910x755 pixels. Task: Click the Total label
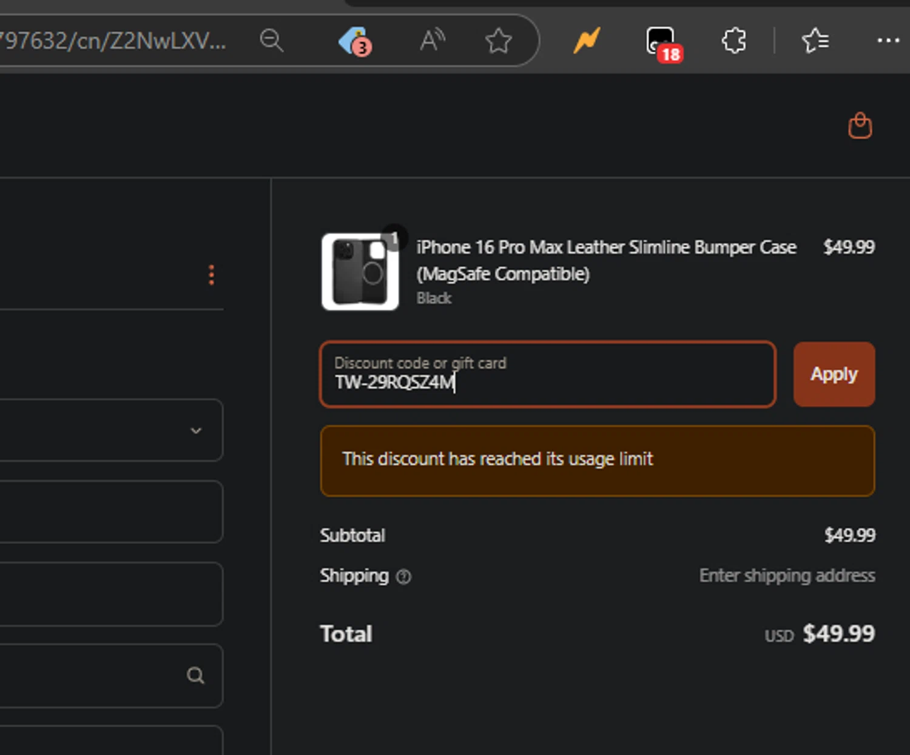346,634
